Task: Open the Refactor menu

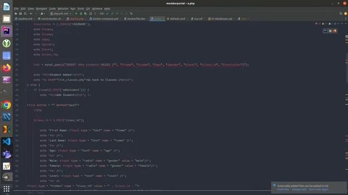Action: click(x=63, y=9)
